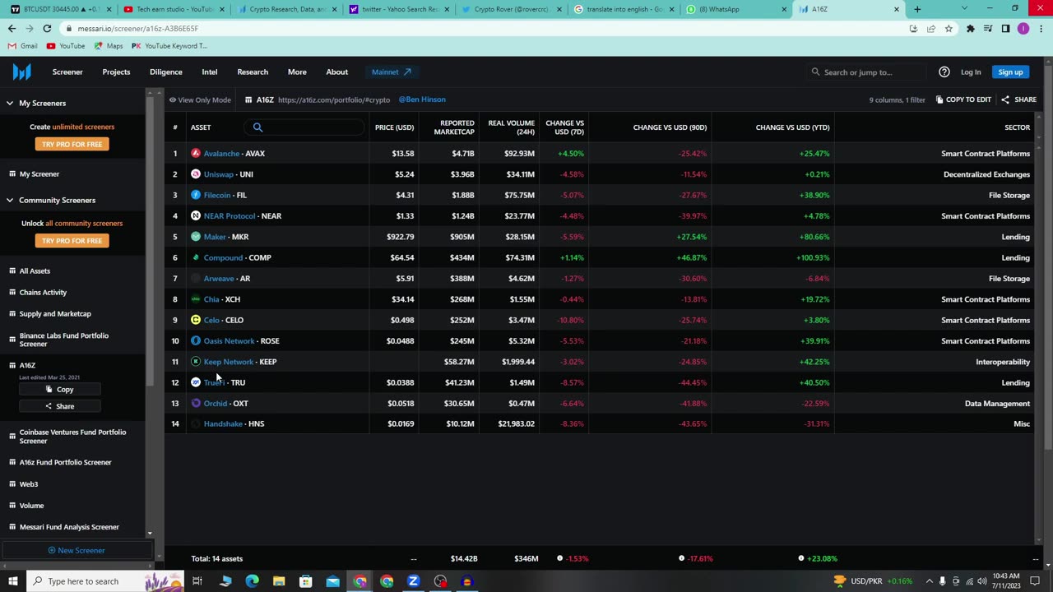The height and width of the screenshot is (592, 1053).
Task: Click the Oasis Network asset icon
Action: (x=196, y=340)
